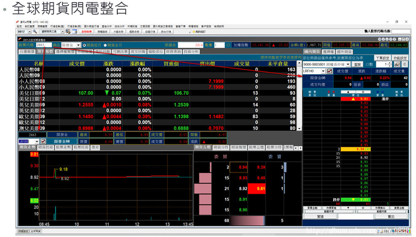The width and height of the screenshot is (416, 237).
Task: Click the C clear button in order panel
Action: [x=405, y=65]
